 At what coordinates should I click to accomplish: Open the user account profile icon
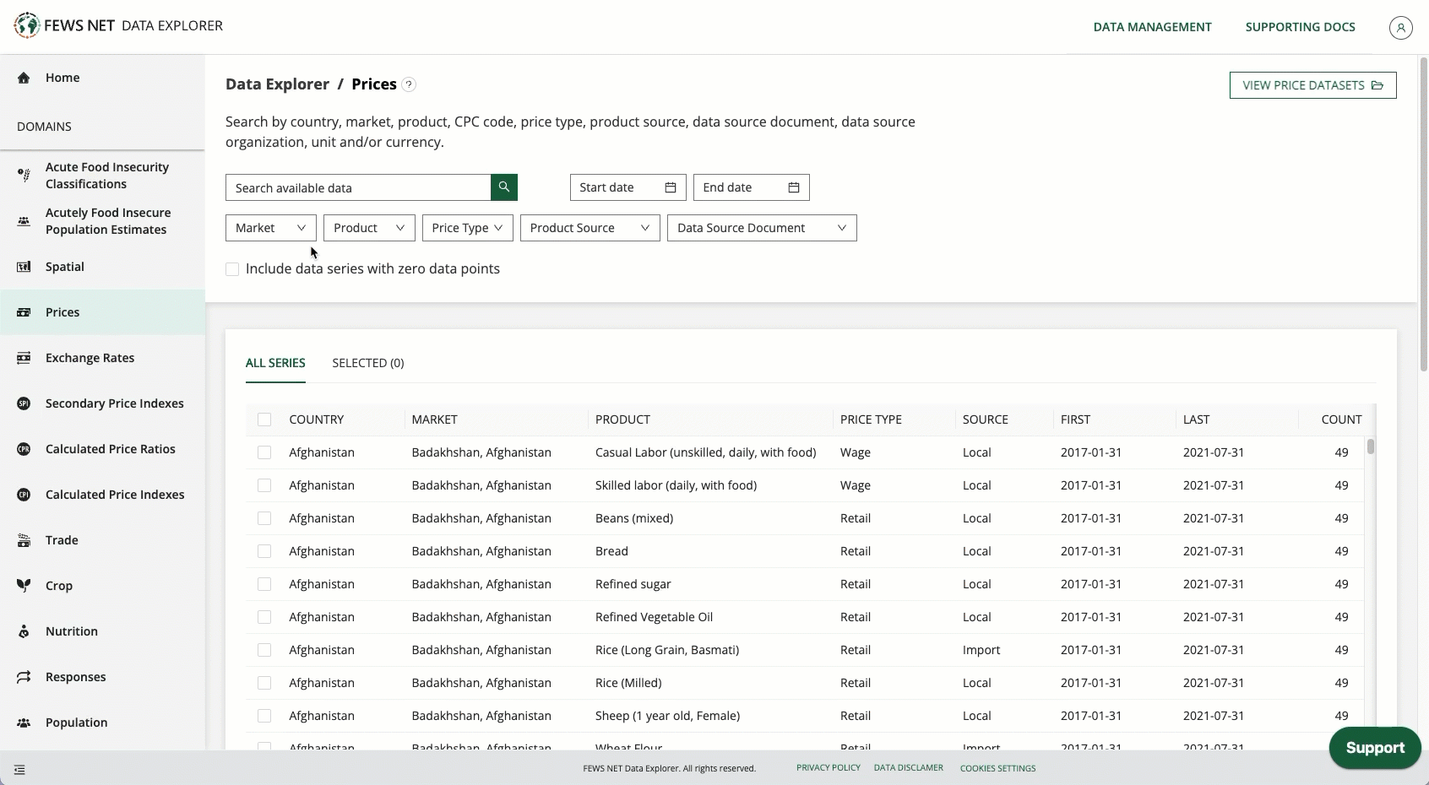tap(1400, 28)
